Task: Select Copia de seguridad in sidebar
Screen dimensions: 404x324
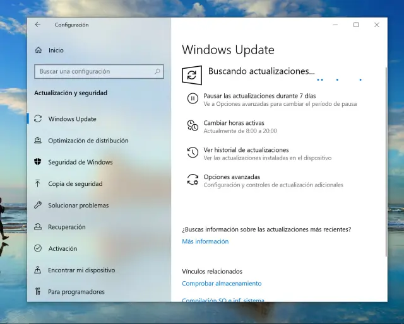Action: pos(75,184)
